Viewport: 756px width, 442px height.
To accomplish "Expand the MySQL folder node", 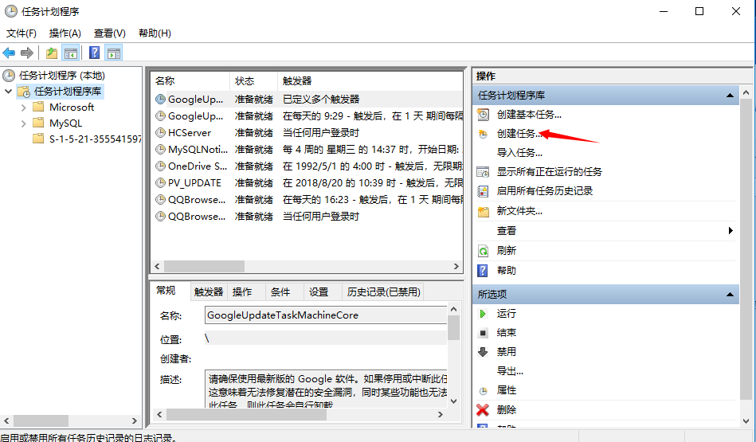I will [x=23, y=123].
